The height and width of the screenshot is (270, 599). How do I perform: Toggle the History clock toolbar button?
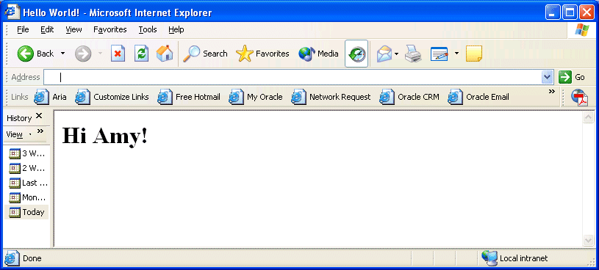356,54
